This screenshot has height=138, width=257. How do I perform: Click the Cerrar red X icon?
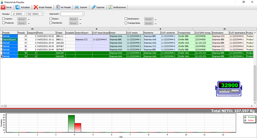pos(3,7)
